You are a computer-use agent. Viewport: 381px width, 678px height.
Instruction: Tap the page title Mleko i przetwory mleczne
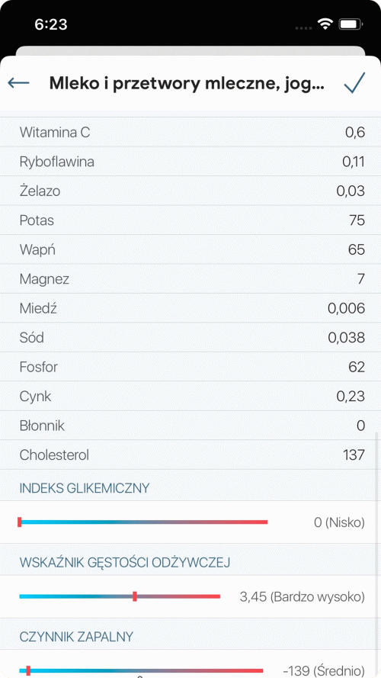tap(187, 83)
